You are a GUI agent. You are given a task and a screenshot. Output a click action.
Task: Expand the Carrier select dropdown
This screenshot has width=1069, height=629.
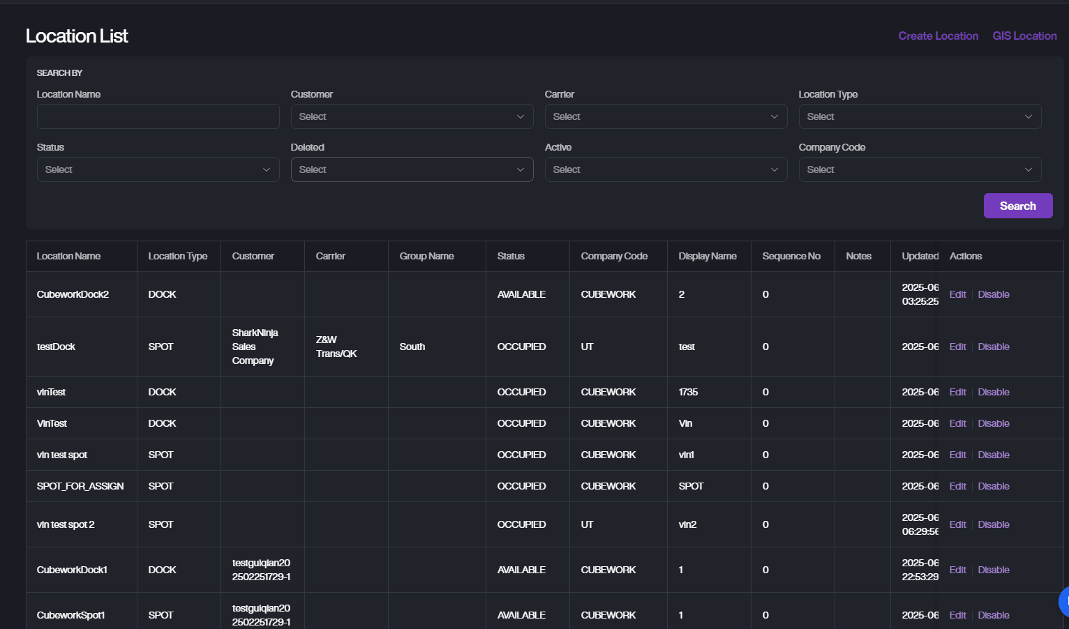[x=666, y=116]
